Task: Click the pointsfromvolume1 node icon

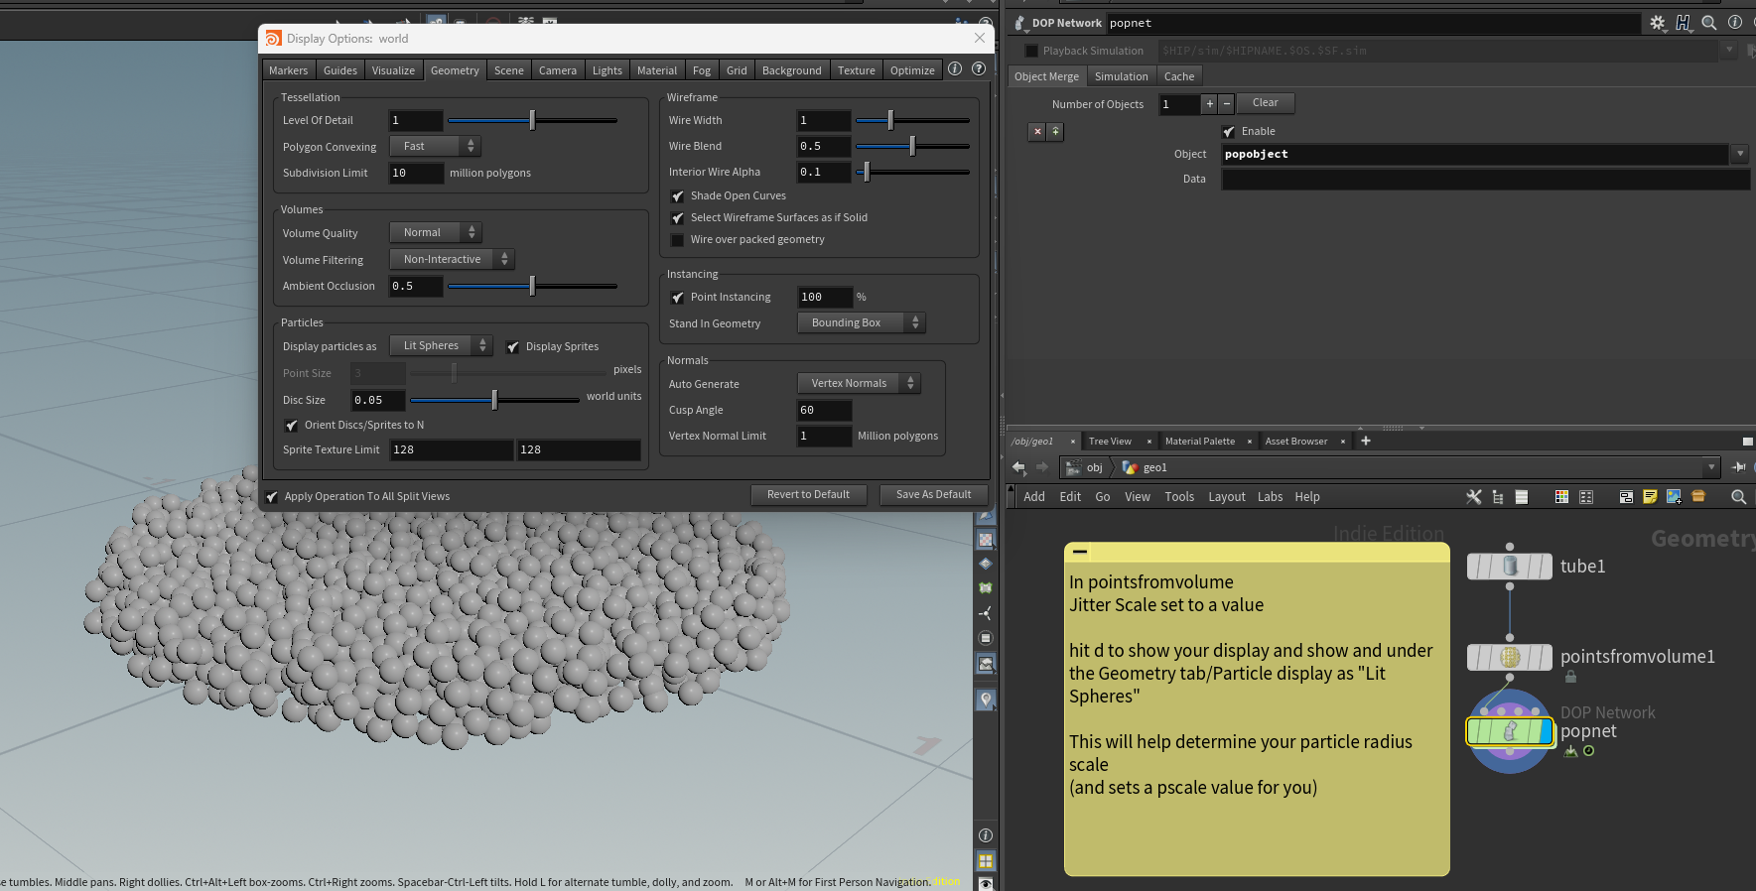Action: (1510, 657)
